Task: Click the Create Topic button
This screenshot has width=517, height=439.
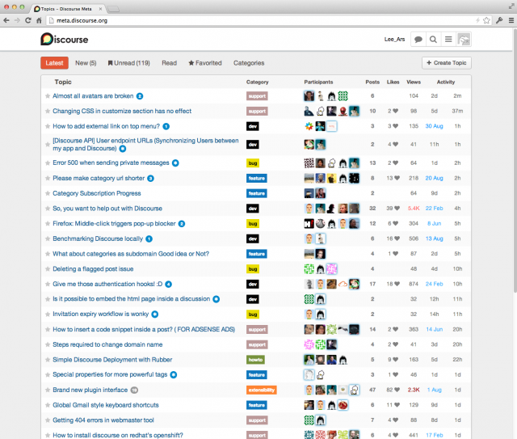Action: [x=447, y=63]
